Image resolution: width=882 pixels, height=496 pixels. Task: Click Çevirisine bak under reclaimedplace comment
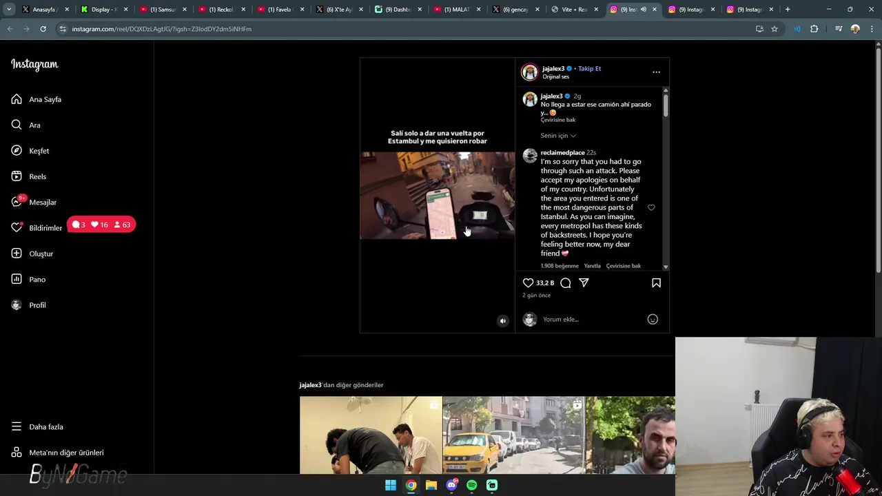[x=624, y=266]
